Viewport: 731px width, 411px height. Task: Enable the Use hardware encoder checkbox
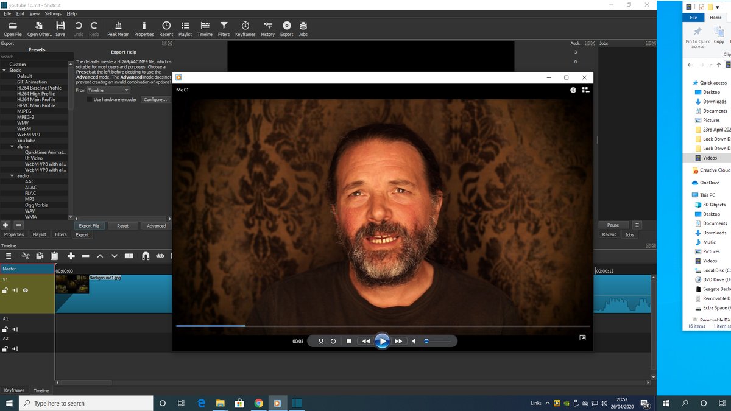(x=90, y=99)
